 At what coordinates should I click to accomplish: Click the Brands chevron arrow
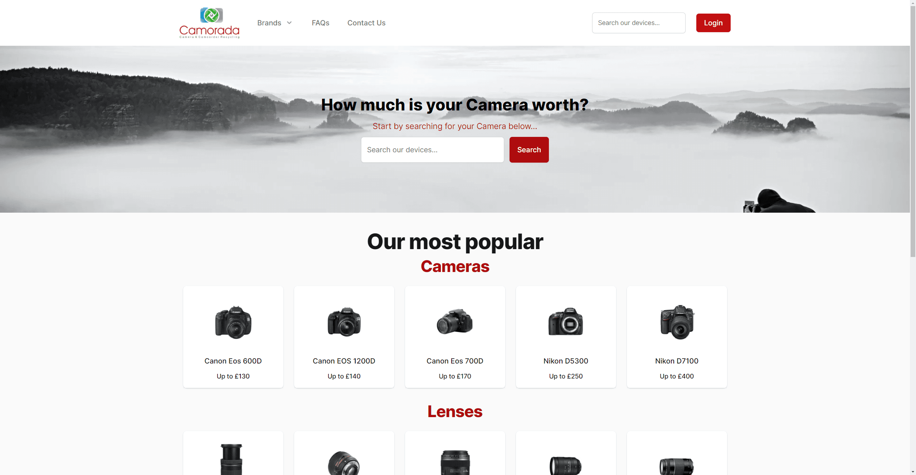point(289,23)
